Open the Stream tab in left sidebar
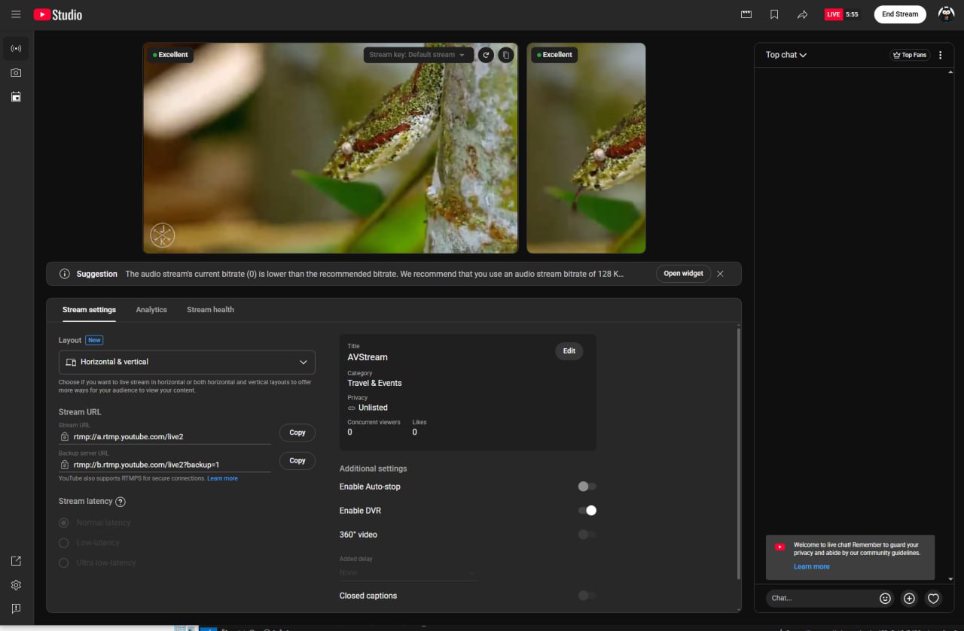Viewport: 964px width, 631px height. [16, 49]
